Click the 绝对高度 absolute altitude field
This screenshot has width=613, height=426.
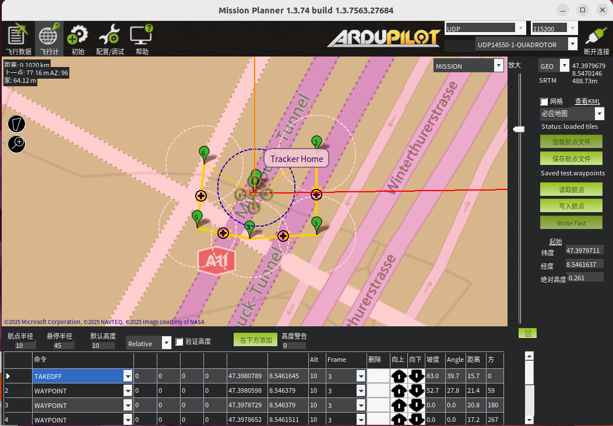(x=585, y=277)
